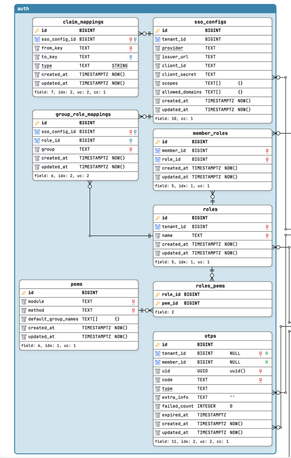Image resolution: width=291 pixels, height=458 pixels.
Task: Select the auth schema group header
Action: coord(145,9)
